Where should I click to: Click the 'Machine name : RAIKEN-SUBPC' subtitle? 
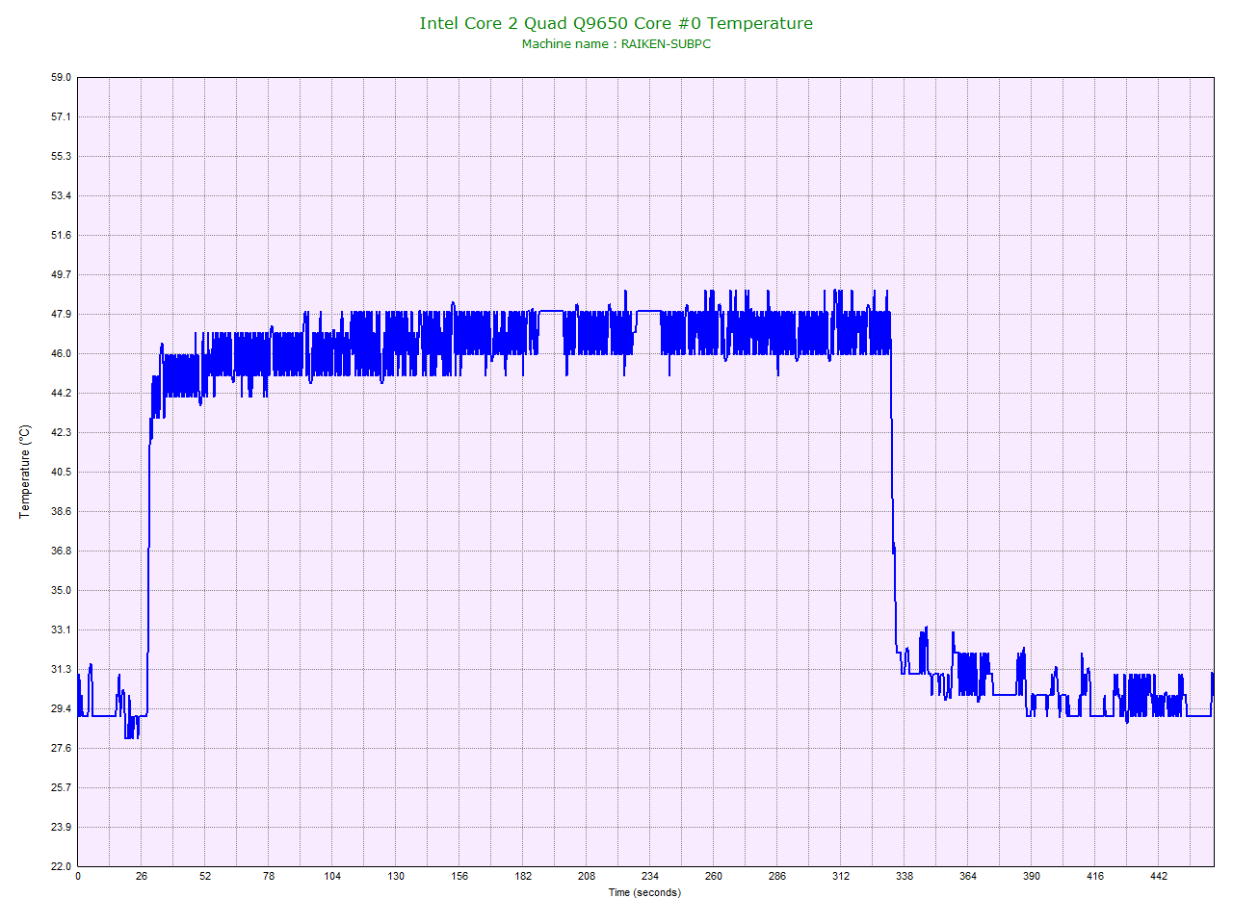[616, 44]
